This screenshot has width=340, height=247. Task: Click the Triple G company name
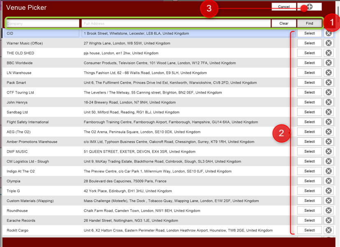point(13,191)
